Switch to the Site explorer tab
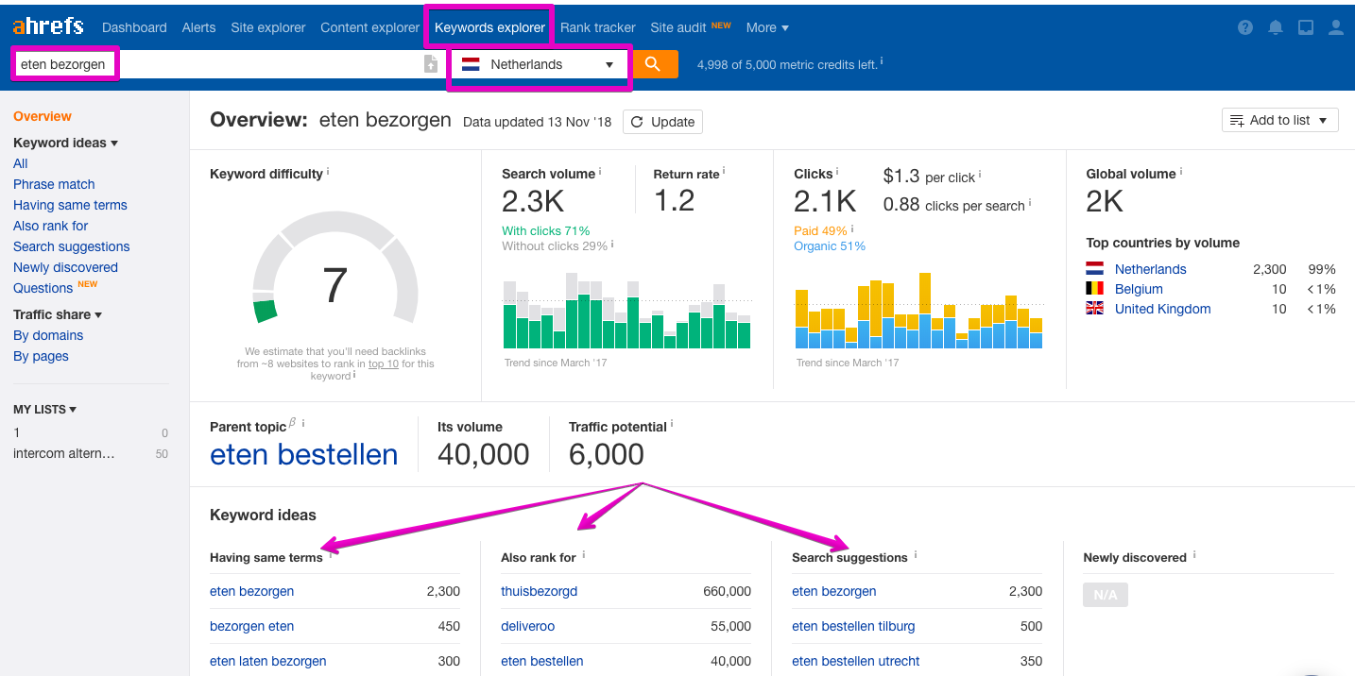 267,27
